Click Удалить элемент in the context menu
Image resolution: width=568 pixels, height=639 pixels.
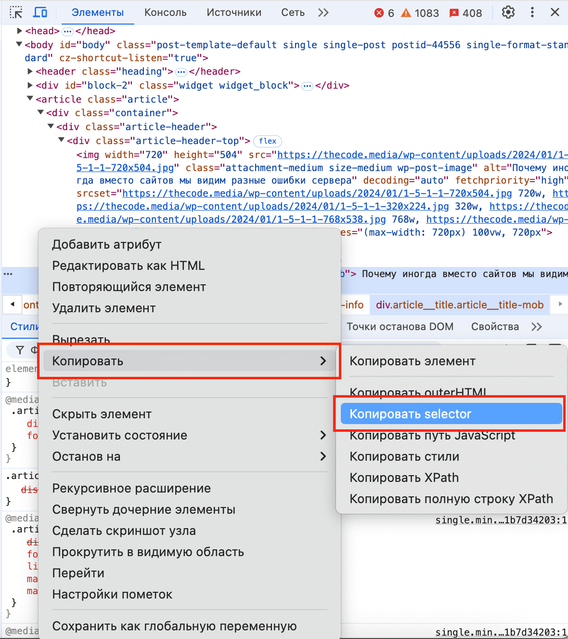[103, 308]
